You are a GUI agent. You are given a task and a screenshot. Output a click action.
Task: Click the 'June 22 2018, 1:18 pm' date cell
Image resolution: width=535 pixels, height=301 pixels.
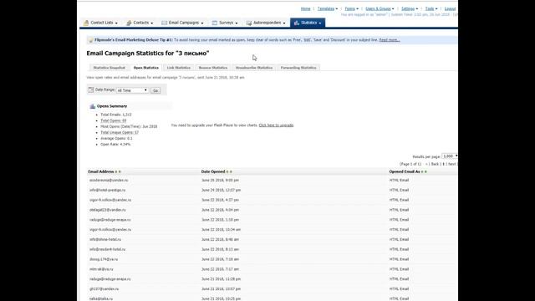220,220
